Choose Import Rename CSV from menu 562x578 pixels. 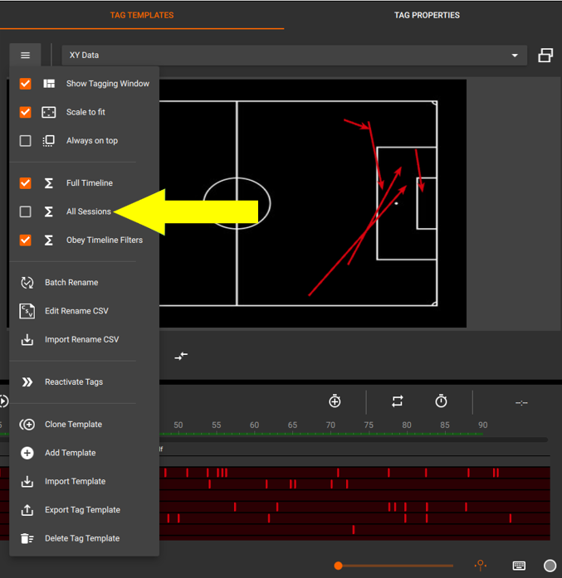82,339
